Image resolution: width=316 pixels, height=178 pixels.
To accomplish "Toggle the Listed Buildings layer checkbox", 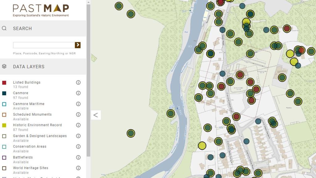I will coord(4,83).
